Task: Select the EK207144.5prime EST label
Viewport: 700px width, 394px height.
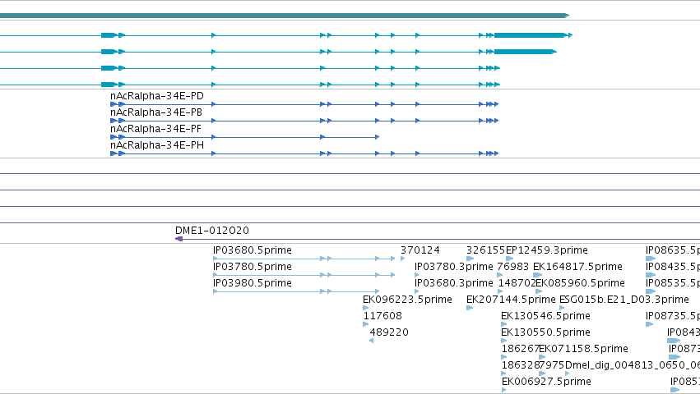Action: tap(511, 300)
